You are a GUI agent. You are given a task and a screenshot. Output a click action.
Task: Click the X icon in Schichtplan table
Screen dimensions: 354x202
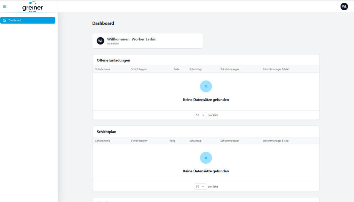[x=206, y=158]
